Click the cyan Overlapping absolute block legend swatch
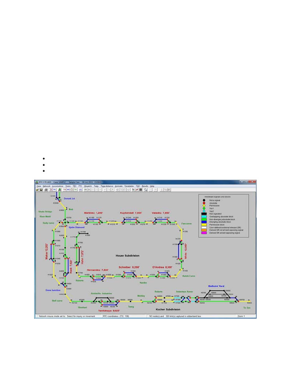Viewport: 283px width, 378px height. click(x=204, y=216)
